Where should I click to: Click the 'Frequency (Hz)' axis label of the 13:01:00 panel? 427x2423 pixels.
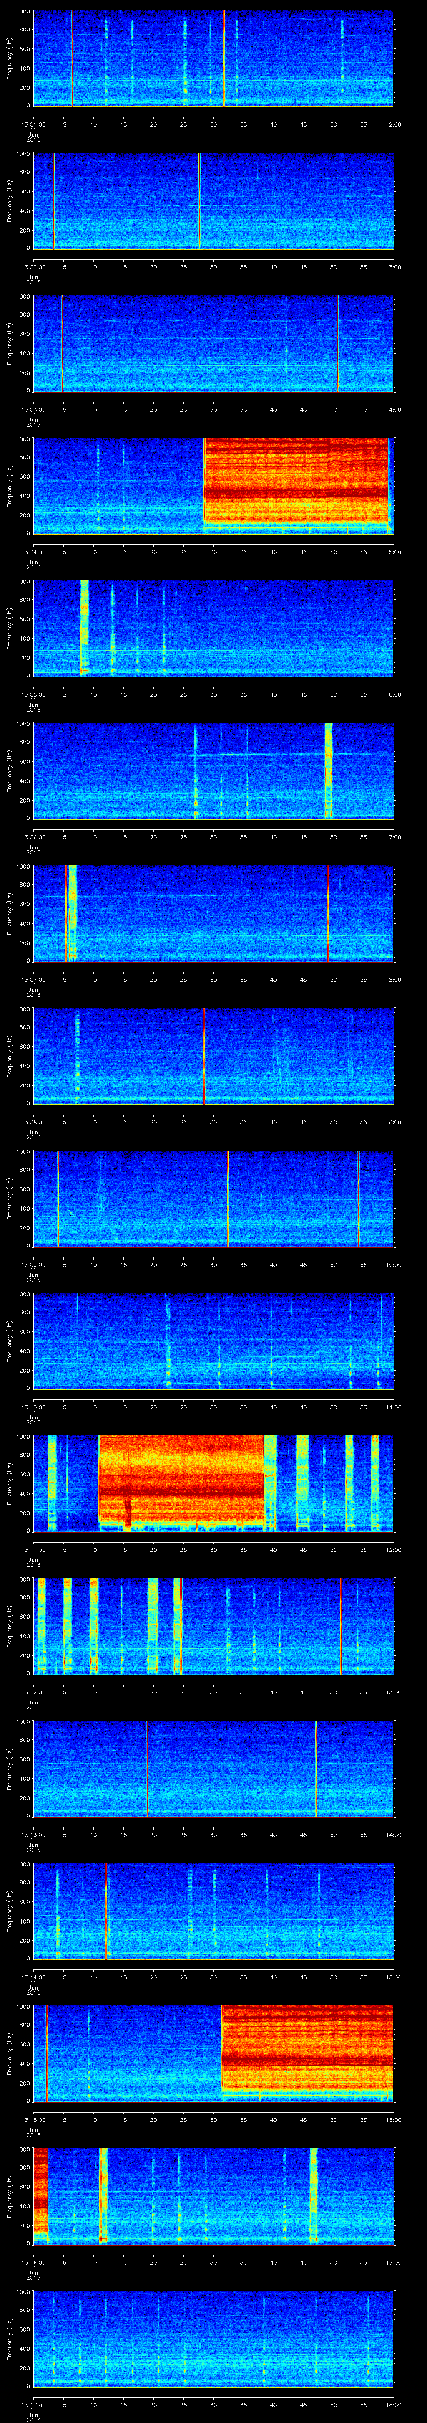(10, 58)
